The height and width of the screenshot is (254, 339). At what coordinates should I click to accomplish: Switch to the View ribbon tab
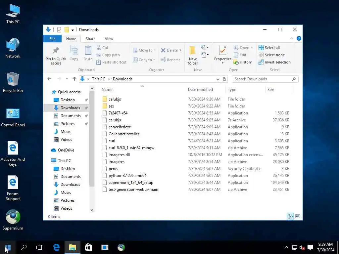point(109,39)
